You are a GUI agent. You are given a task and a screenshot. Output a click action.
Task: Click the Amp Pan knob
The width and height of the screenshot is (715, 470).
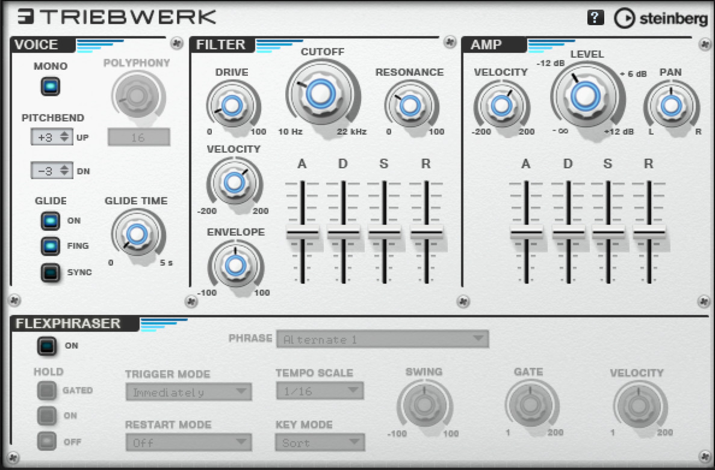point(671,106)
